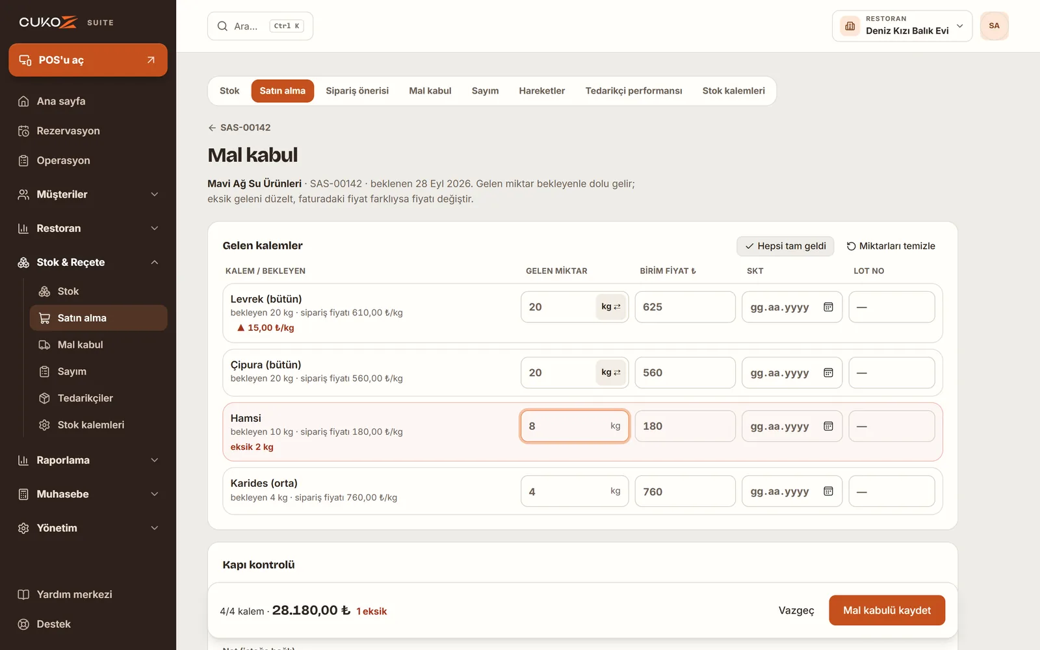Image resolution: width=1040 pixels, height=650 pixels.
Task: Open the Tedarikçi performansı tab
Action: coord(634,91)
